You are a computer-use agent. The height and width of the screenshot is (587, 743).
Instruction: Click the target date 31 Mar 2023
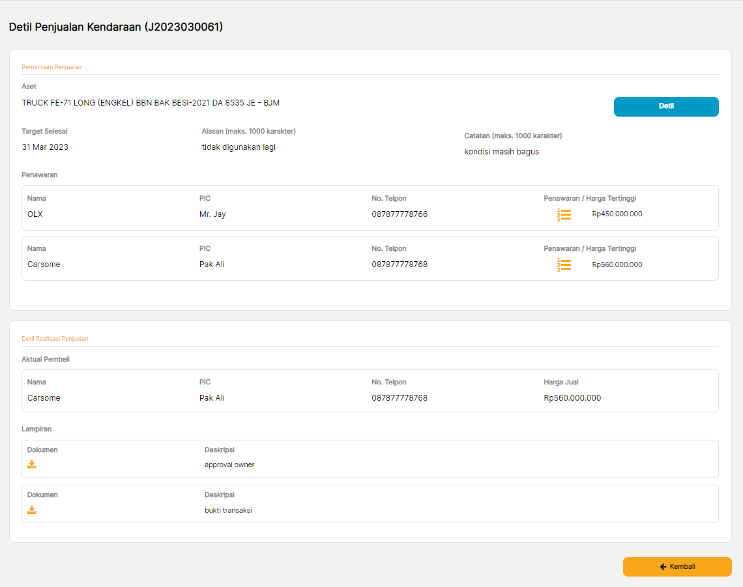[x=45, y=147]
